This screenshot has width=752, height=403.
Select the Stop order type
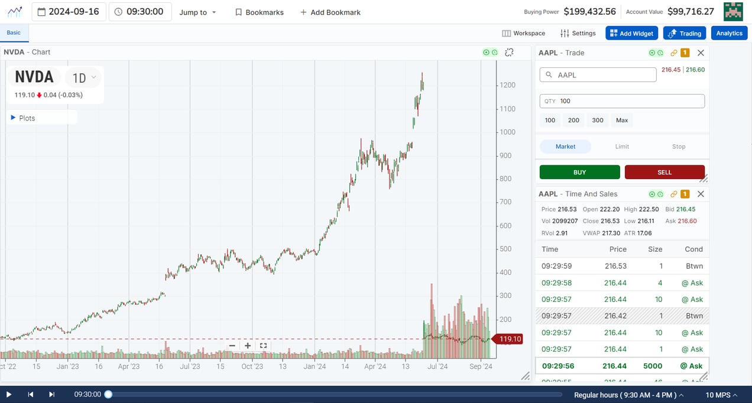tap(678, 146)
